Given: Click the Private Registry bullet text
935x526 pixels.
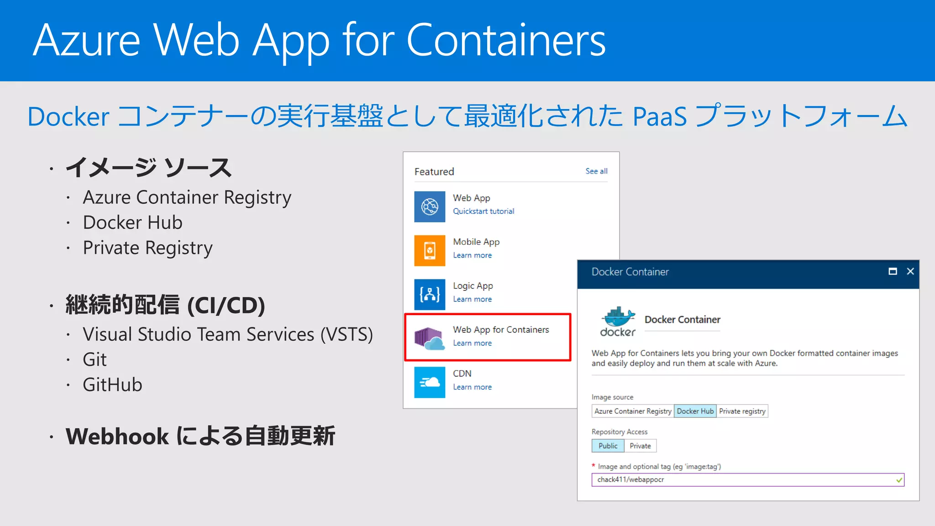Looking at the screenshot, I should click(148, 248).
